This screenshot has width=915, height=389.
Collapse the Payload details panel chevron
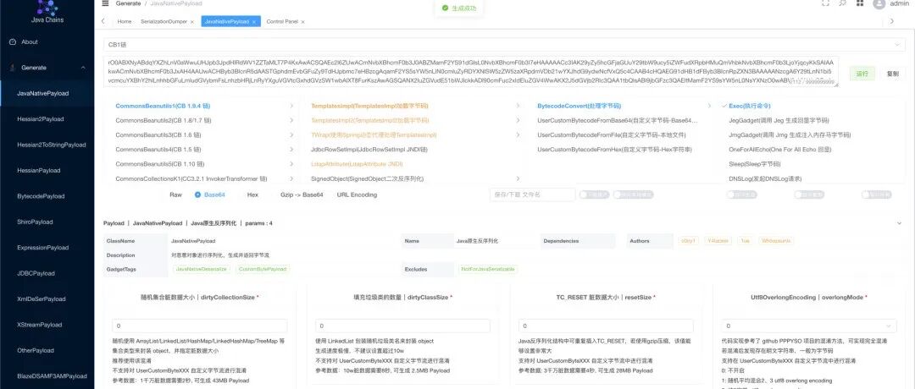(x=899, y=223)
